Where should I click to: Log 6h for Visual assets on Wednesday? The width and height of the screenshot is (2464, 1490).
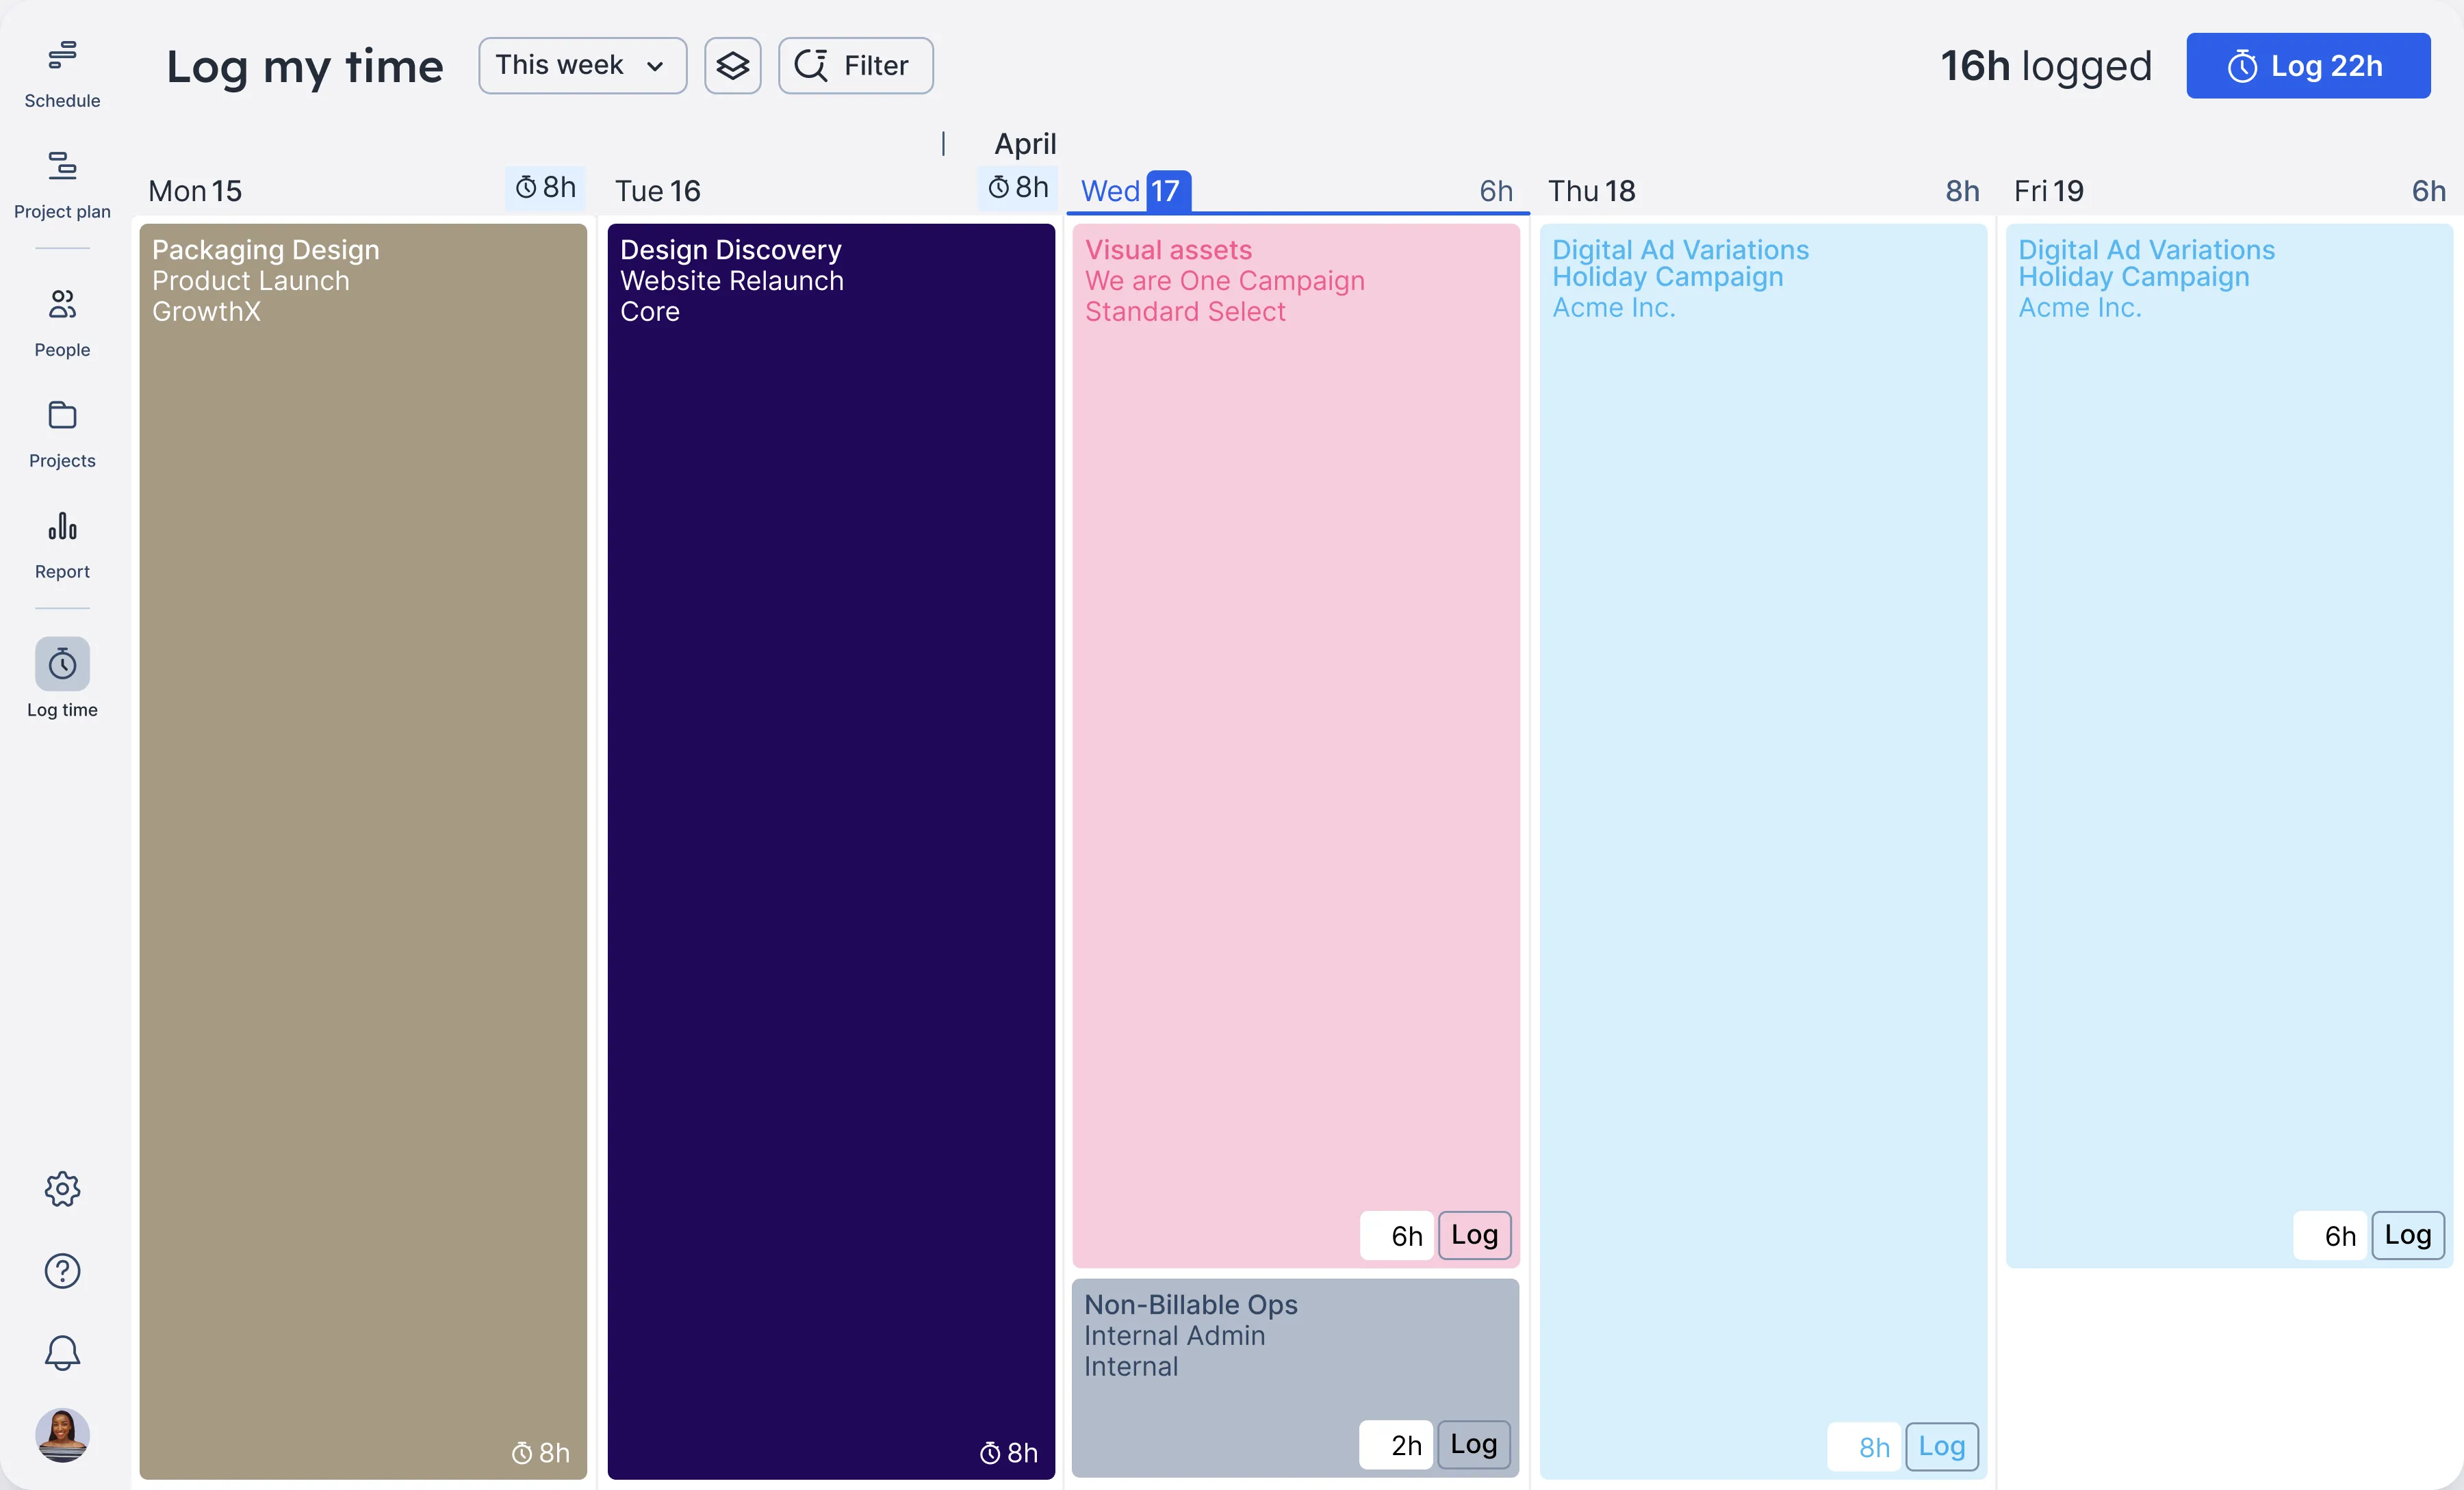coord(1474,1236)
